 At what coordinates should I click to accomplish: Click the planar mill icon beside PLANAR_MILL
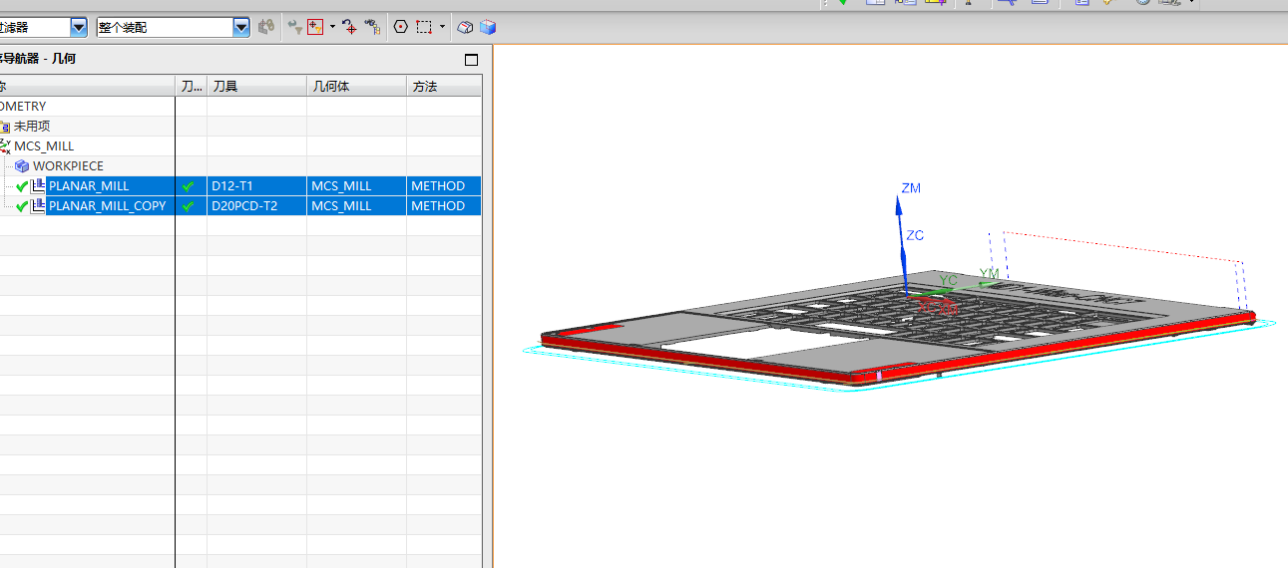(39, 185)
